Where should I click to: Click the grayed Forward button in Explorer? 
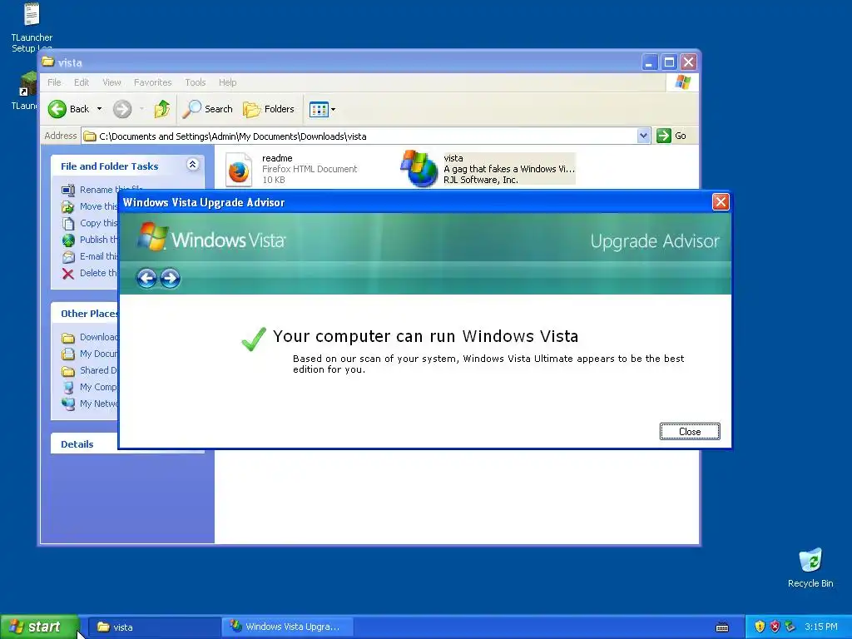(x=122, y=109)
